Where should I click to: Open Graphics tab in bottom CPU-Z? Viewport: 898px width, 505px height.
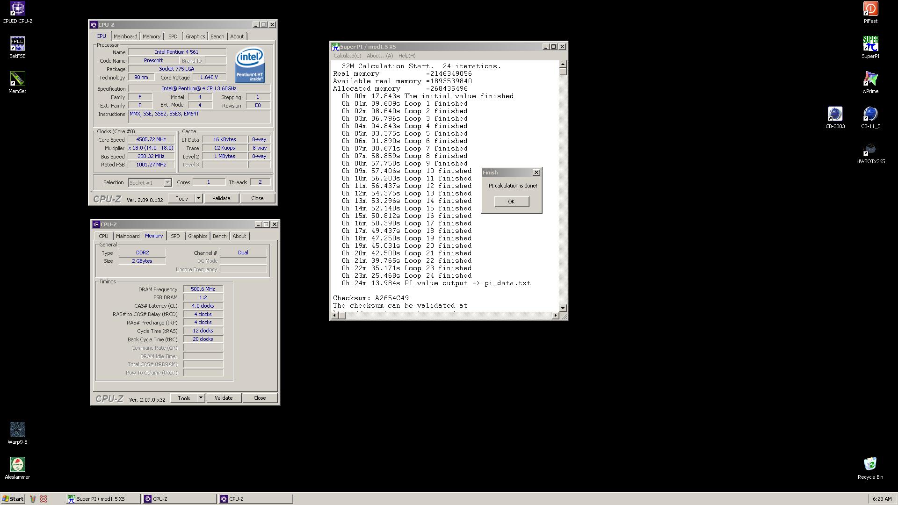(x=197, y=236)
